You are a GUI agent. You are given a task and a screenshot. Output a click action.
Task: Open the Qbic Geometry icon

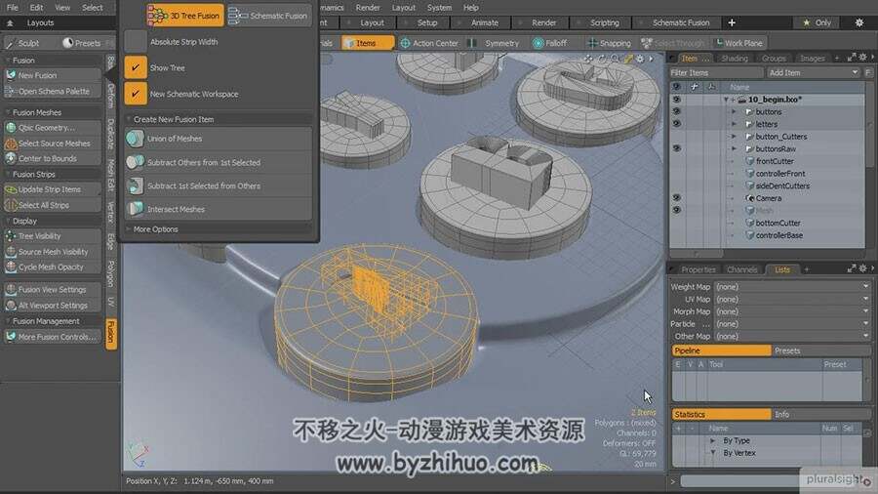pyautogui.click(x=11, y=128)
